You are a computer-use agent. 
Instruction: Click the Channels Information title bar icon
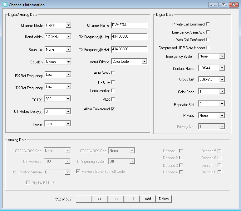(5, 5)
